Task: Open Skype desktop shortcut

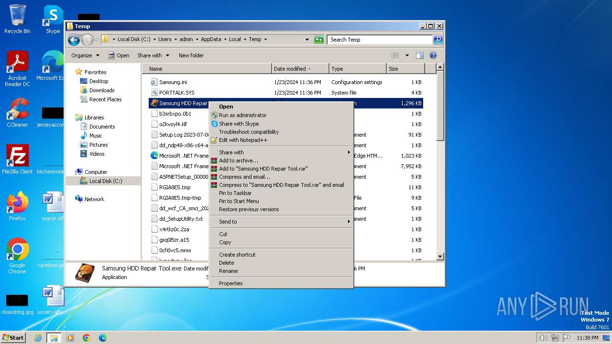Action: [53, 19]
